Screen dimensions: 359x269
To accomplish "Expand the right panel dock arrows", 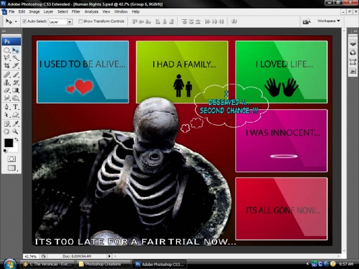I will pyautogui.click(x=355, y=31).
